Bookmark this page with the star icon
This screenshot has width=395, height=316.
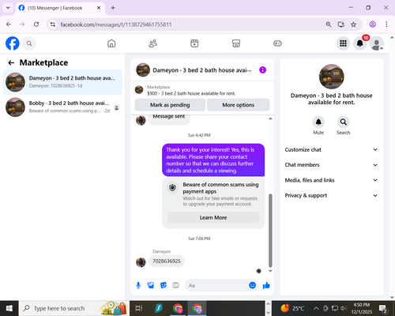(353, 24)
